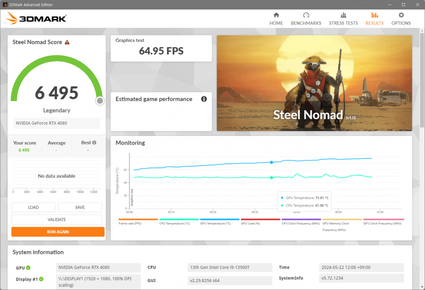Click the Monitoring panel heading
The height and width of the screenshot is (290, 425).
pos(130,143)
